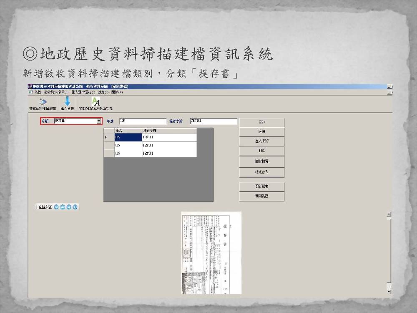The width and height of the screenshot is (417, 313).
Task: Click the 掃描 button below 查詢
Action: pyautogui.click(x=261, y=131)
